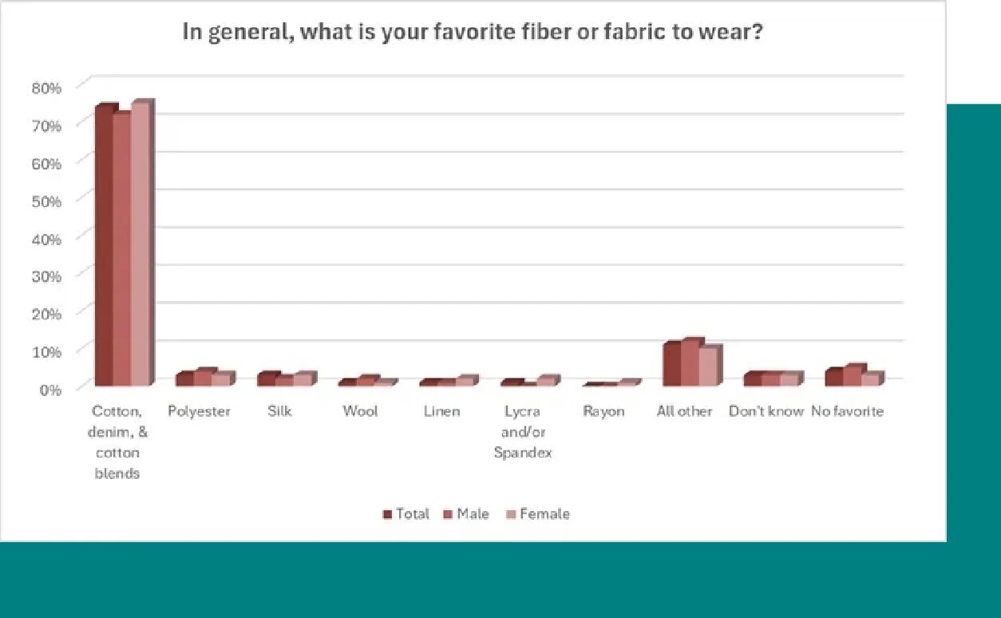
Task: Select the No favorite category label
Action: coord(847,412)
